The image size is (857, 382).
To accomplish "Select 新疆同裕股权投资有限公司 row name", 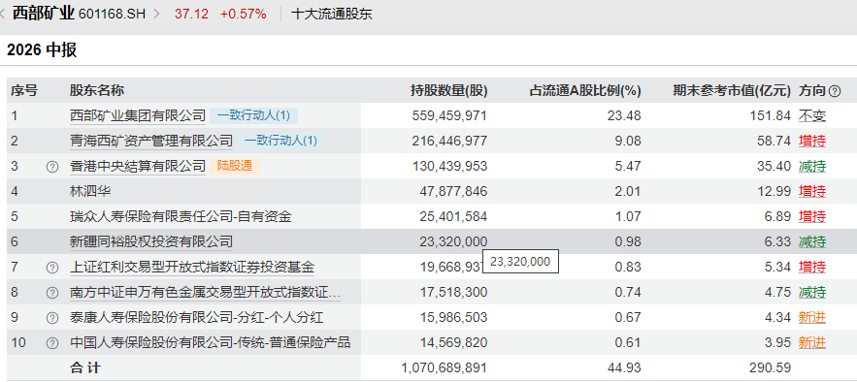I will tap(151, 241).
